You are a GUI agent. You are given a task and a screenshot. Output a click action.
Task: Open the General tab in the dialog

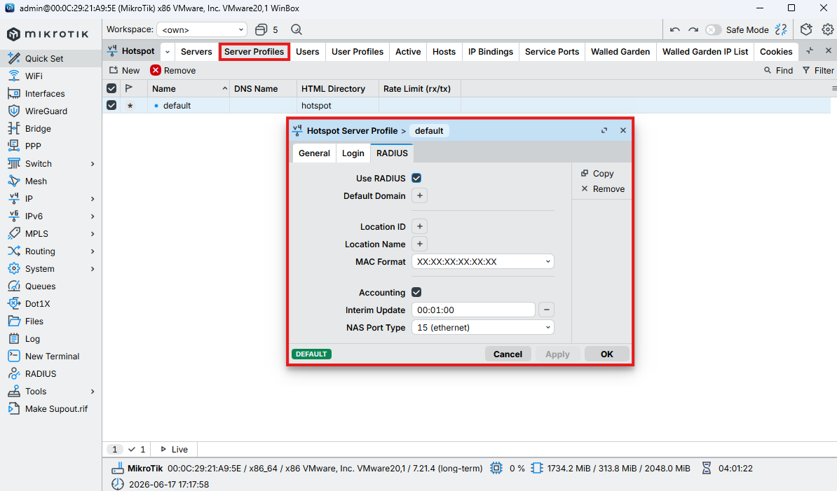point(315,153)
